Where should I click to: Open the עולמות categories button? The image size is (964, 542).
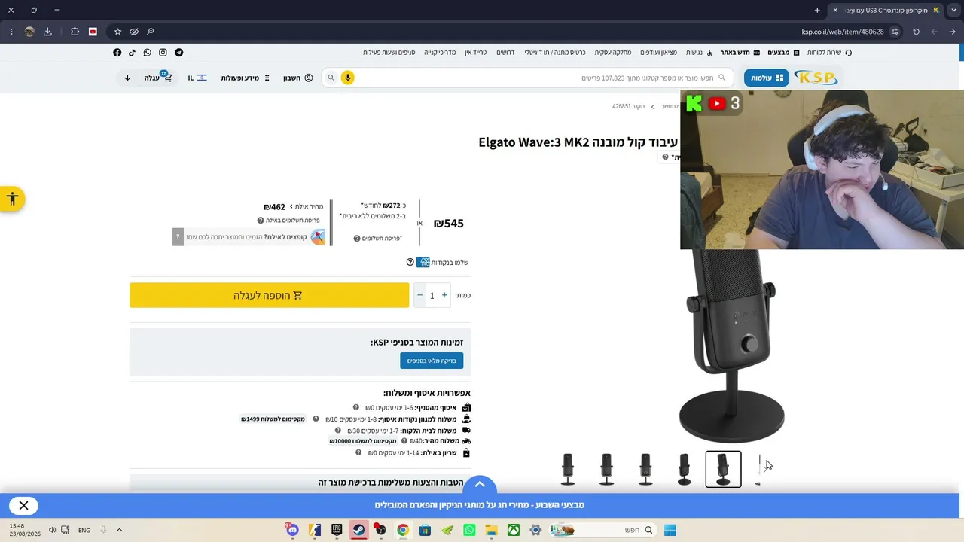click(767, 78)
